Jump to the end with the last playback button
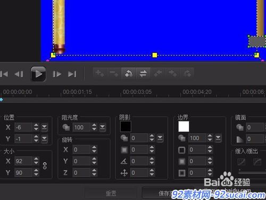 (x=72, y=74)
